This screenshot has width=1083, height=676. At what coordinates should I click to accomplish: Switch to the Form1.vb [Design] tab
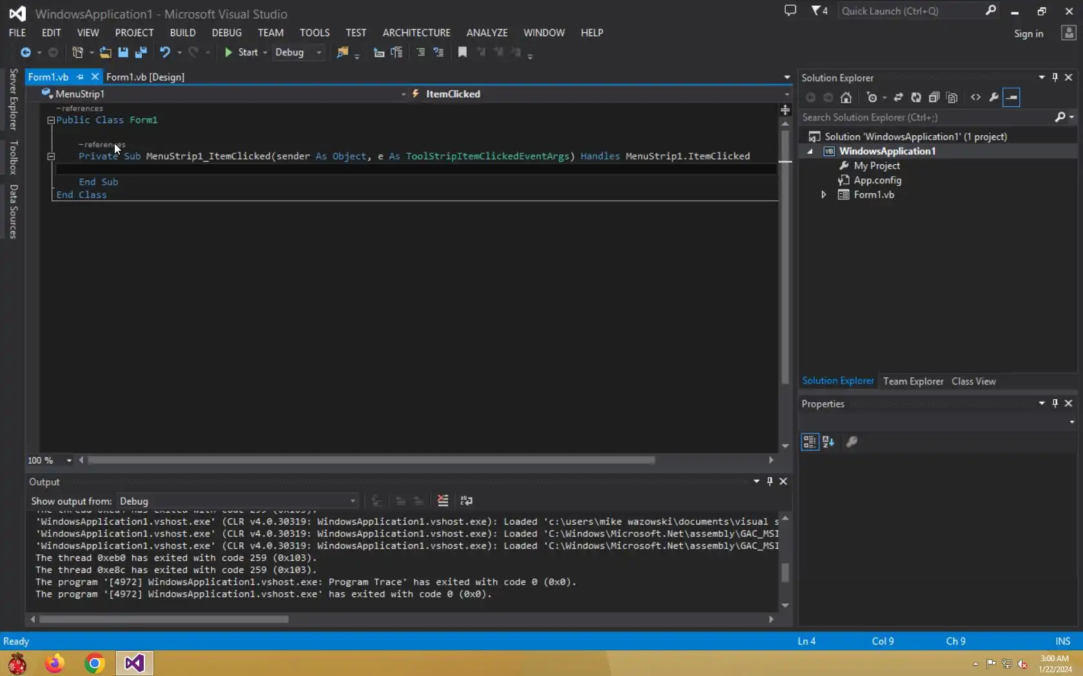(145, 77)
